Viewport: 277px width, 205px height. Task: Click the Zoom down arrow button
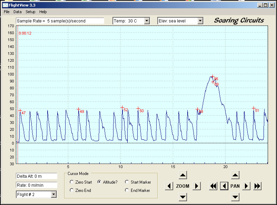(183, 197)
